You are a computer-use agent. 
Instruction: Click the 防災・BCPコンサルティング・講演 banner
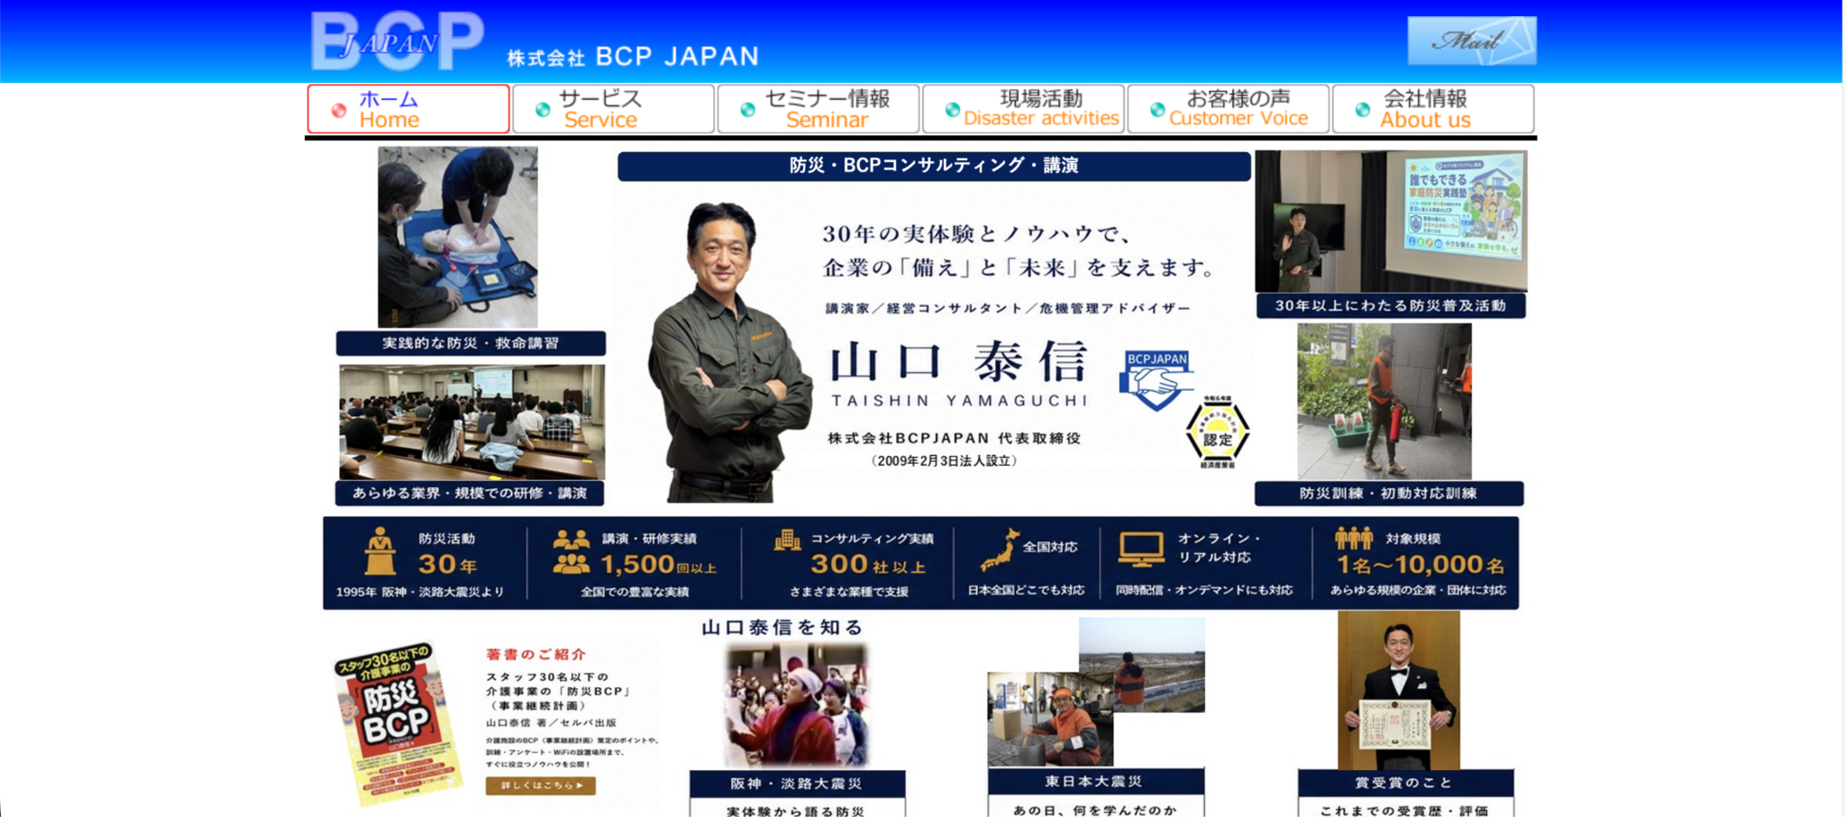pyautogui.click(x=934, y=166)
